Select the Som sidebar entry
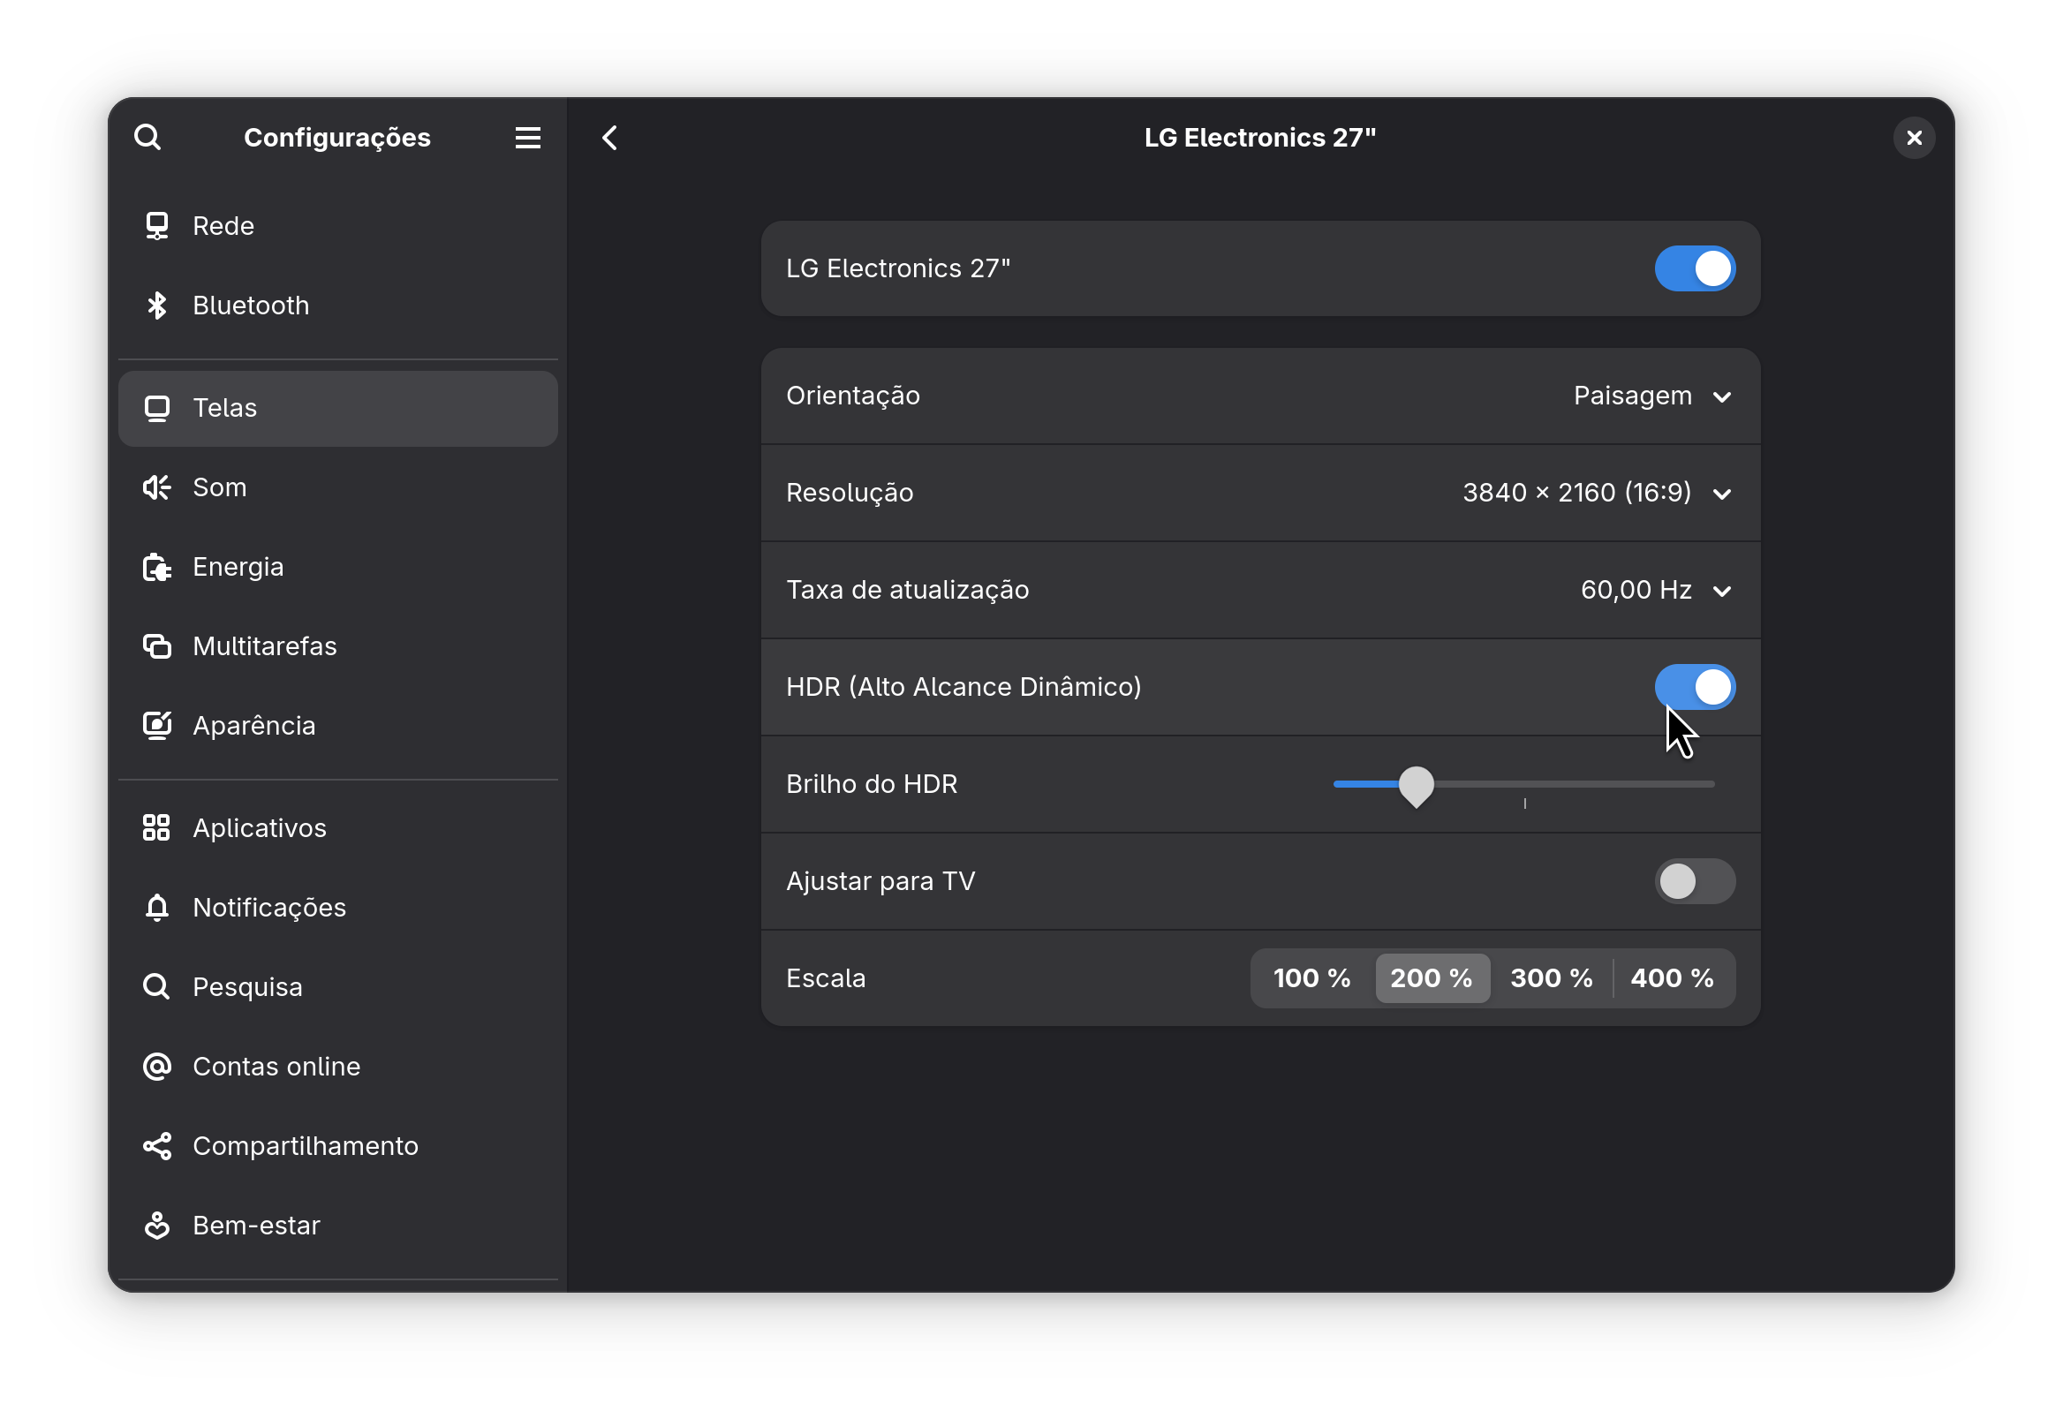Viewport: 2063px width, 1411px height. [x=338, y=487]
